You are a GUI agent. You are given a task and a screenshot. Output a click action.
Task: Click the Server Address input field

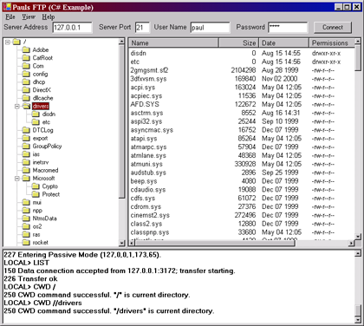point(73,28)
